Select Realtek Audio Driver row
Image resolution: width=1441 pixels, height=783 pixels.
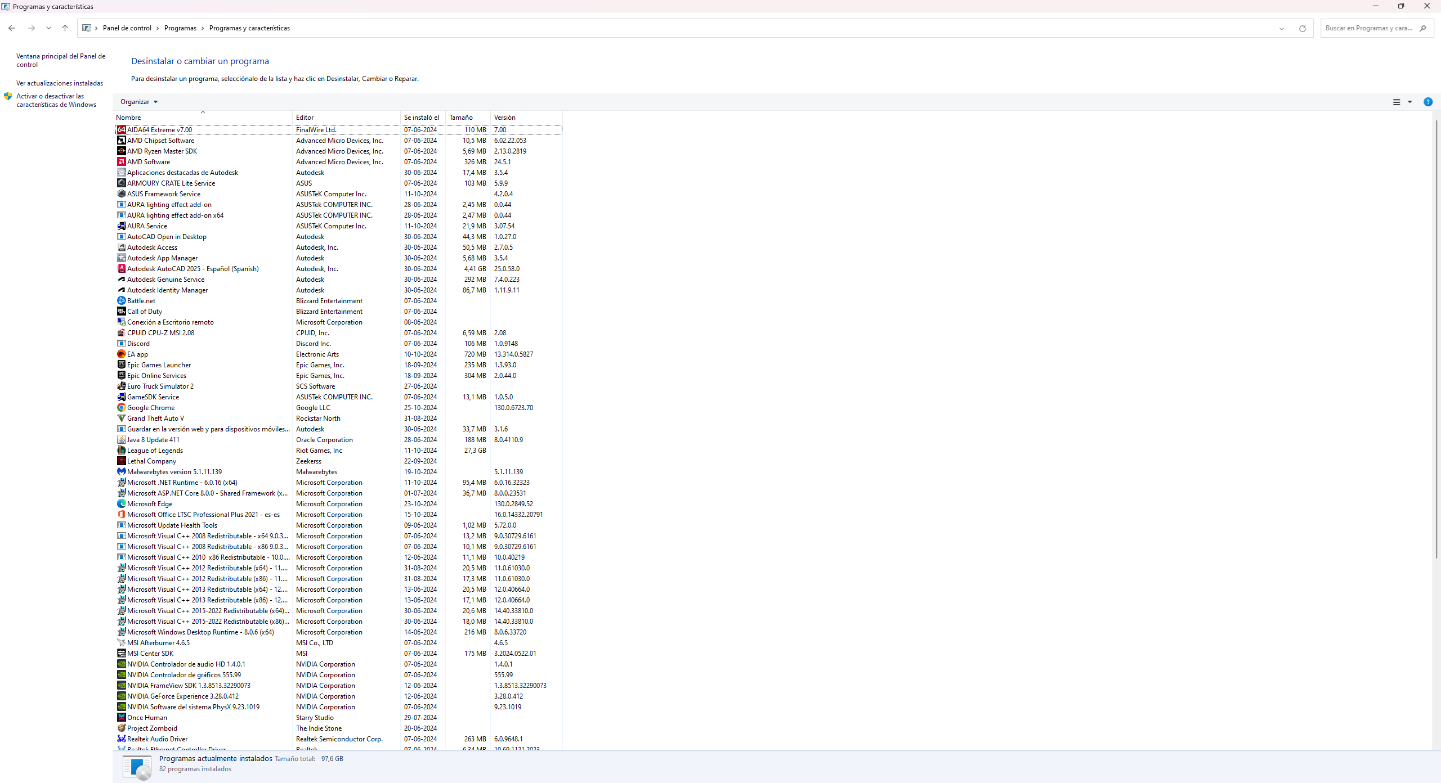(338, 739)
